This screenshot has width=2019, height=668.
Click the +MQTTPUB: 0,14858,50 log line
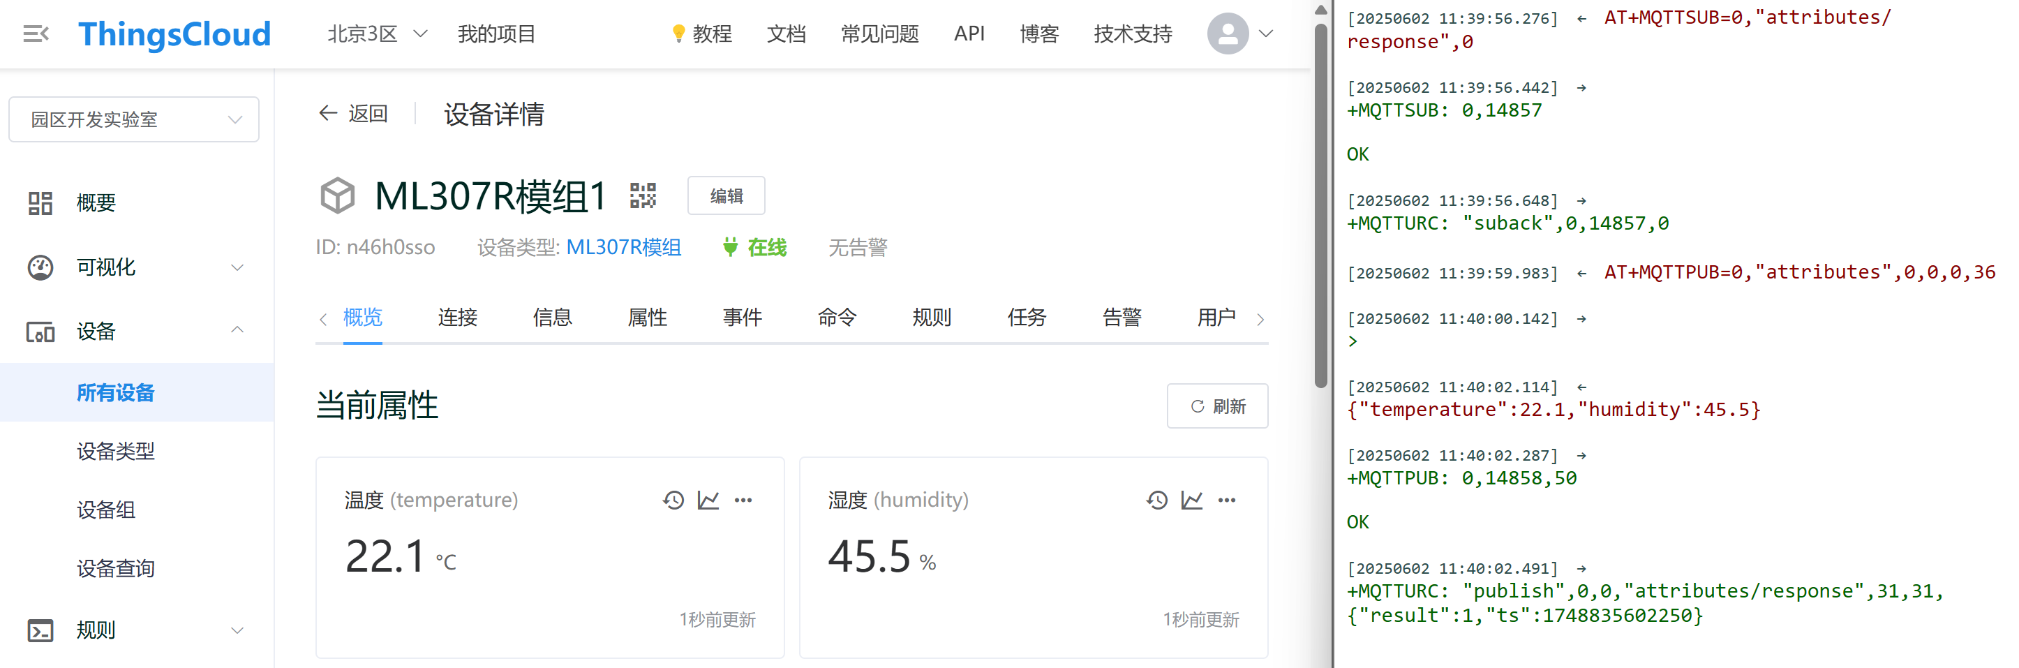[x=1461, y=478]
